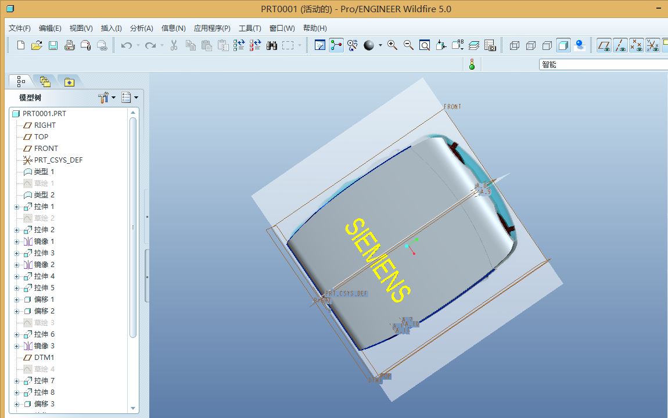Click the dashed selection box icon

click(x=288, y=45)
